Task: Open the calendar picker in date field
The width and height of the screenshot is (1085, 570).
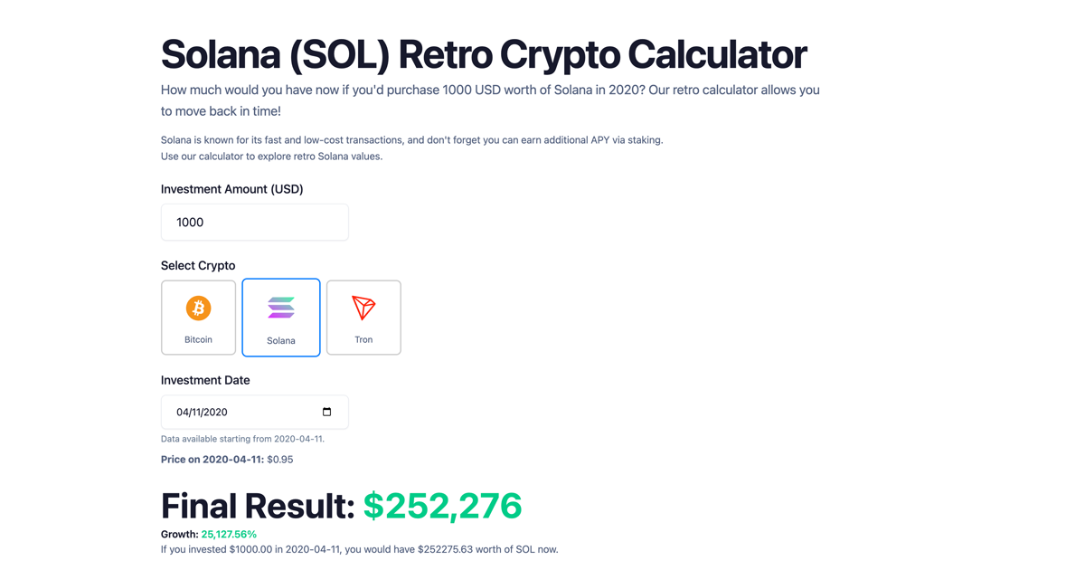Action: pos(326,412)
